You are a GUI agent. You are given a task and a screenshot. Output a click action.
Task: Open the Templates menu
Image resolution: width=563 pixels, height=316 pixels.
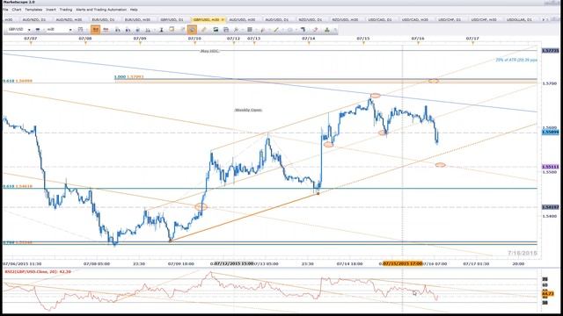33,10
